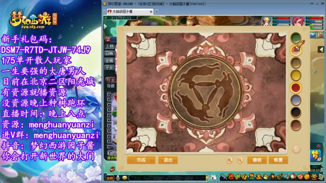Click the red header icon above 人物

point(108,39)
